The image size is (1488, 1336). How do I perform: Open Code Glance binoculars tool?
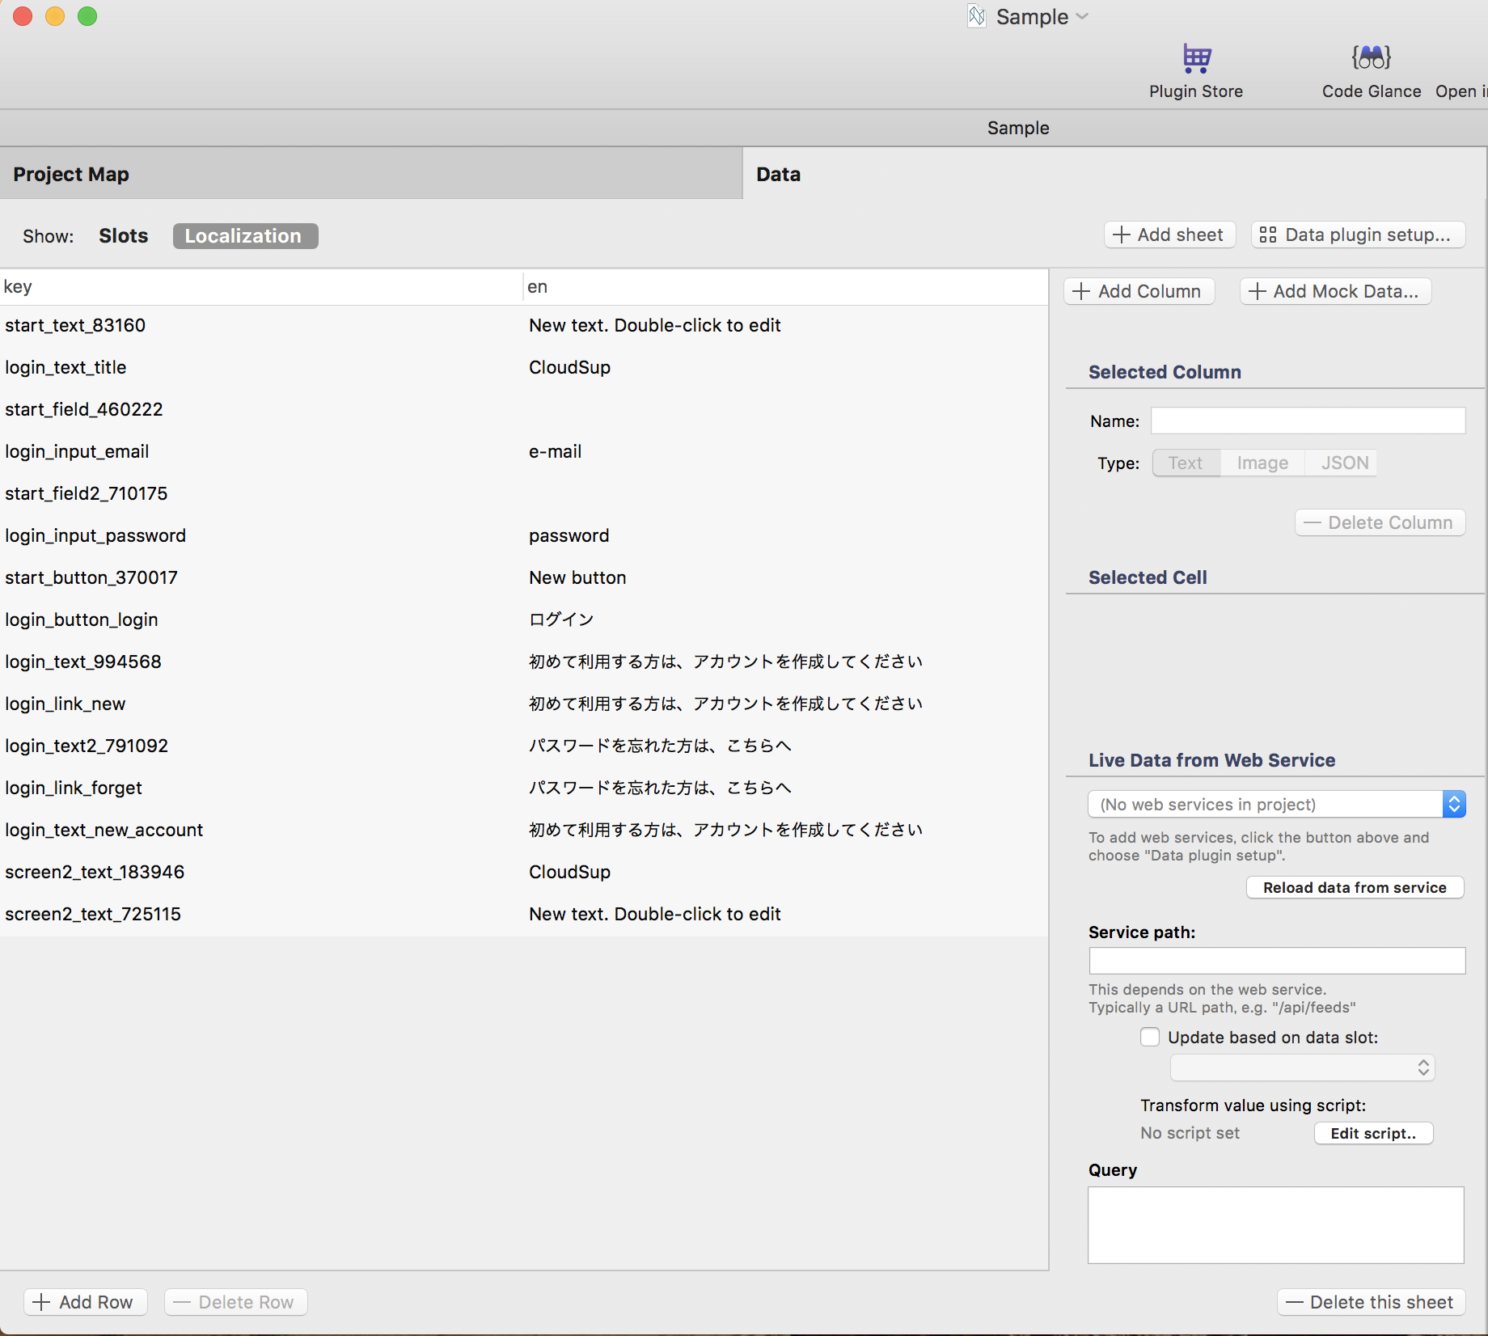coord(1371,70)
